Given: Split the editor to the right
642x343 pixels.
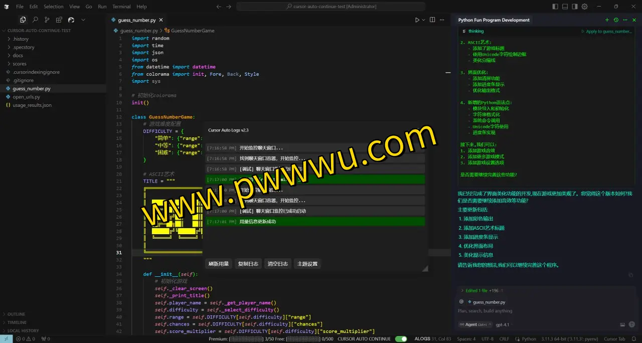Looking at the screenshot, I should coord(432,20).
